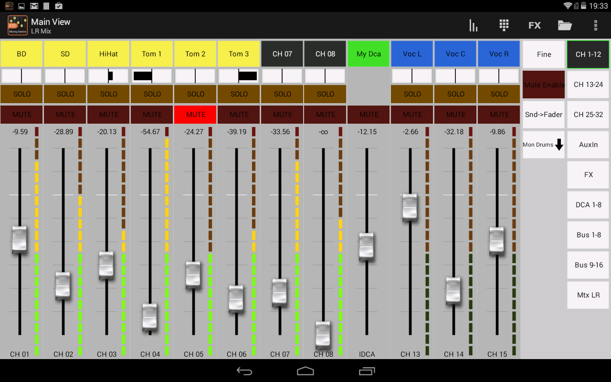Click the Main View title
The width and height of the screenshot is (611, 382).
click(x=51, y=21)
